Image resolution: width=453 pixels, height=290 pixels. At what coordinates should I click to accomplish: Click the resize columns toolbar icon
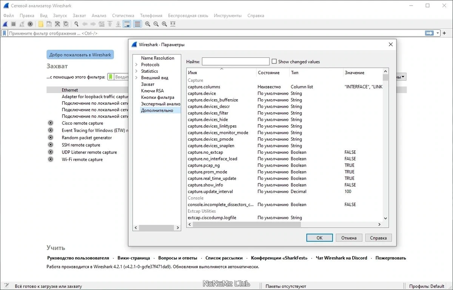pos(173,24)
